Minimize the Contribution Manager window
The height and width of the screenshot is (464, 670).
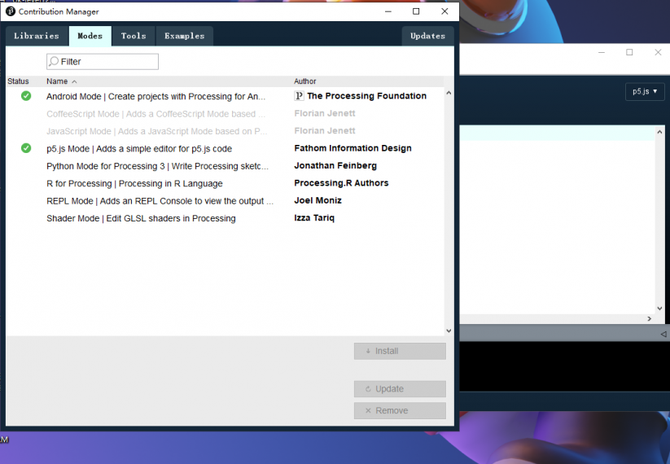coord(388,11)
